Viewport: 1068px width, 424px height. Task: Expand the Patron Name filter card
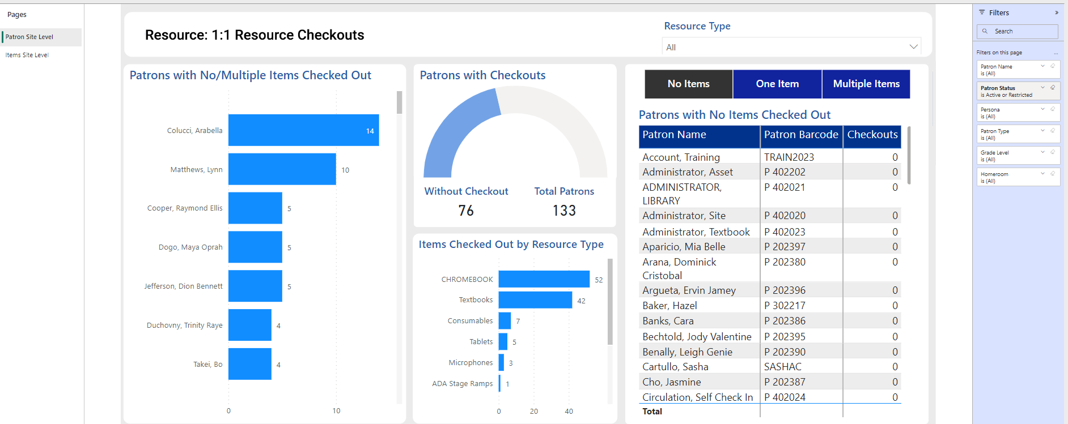[x=1042, y=66]
